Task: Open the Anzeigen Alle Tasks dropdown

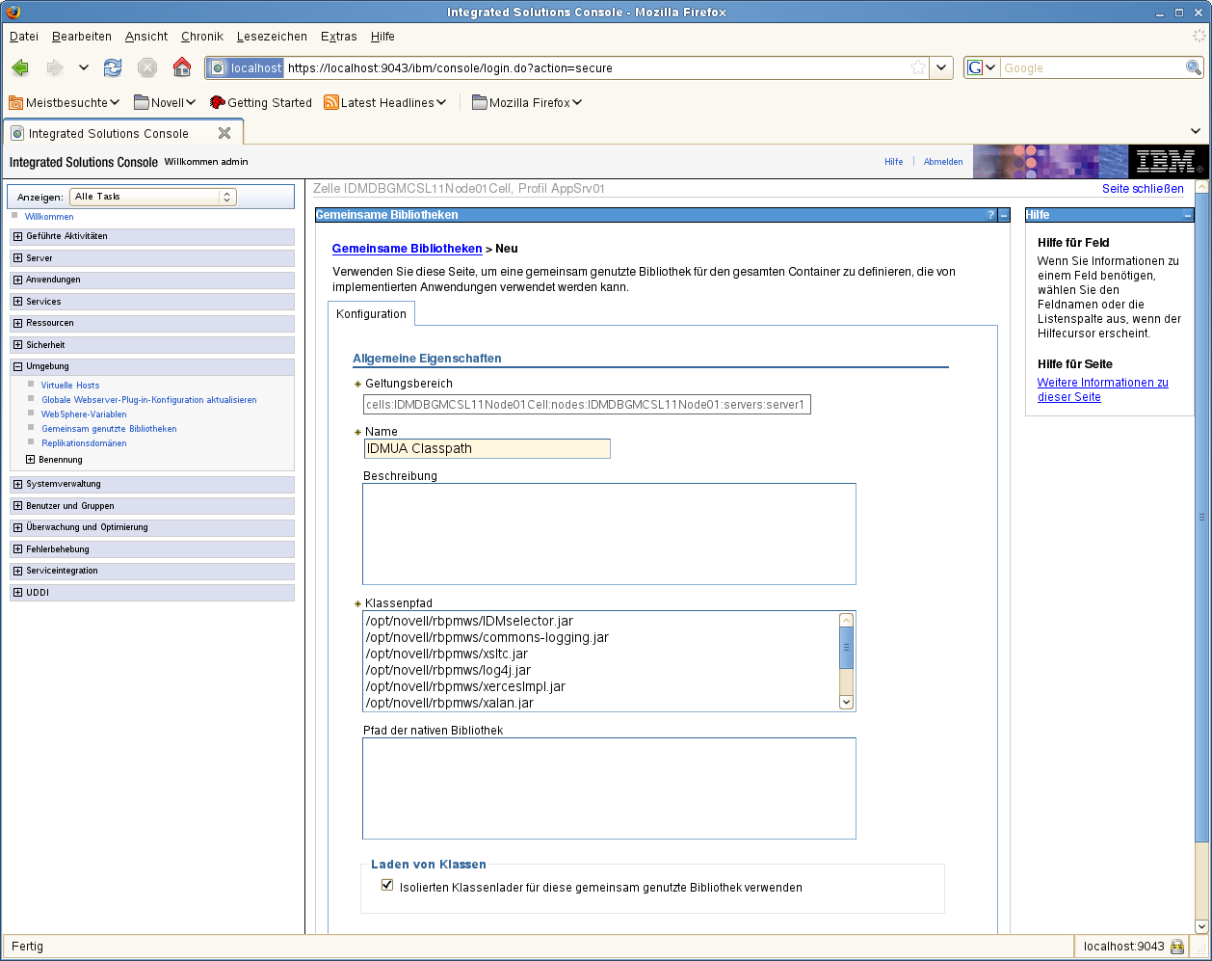Action: click(x=152, y=197)
